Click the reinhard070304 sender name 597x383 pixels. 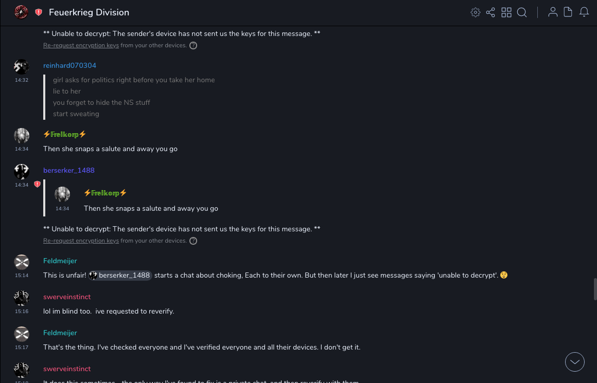coord(69,66)
